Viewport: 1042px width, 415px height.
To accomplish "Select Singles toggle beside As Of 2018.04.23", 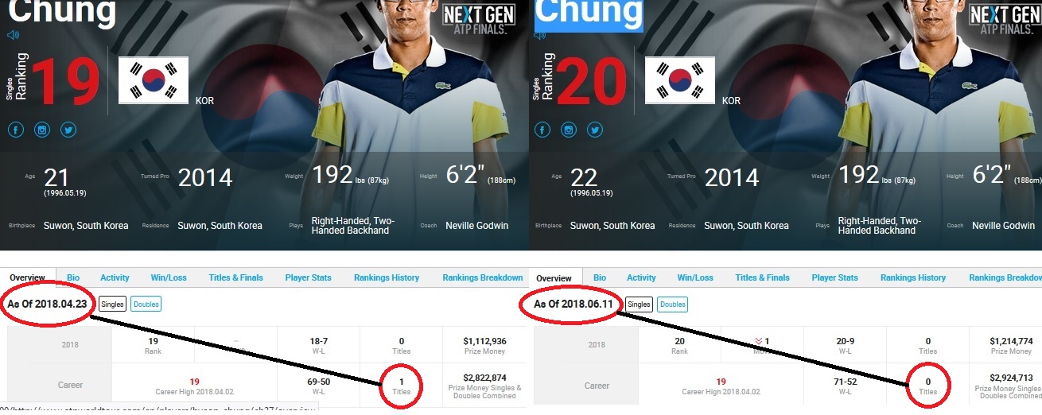I will [113, 304].
